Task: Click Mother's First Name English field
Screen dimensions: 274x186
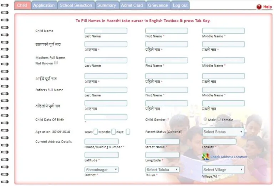Action: pyautogui.click(x=167, y=60)
